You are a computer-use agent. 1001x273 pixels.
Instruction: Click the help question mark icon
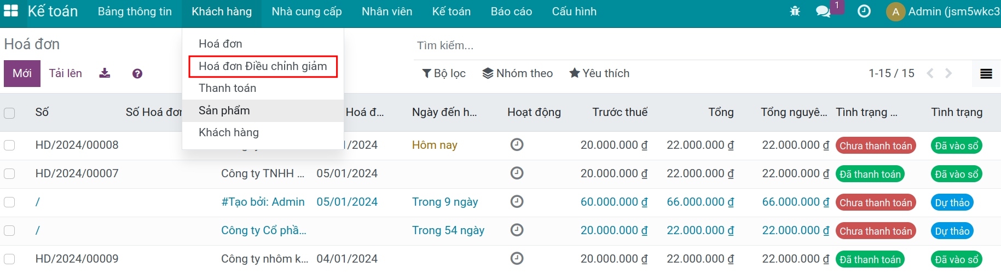(137, 73)
